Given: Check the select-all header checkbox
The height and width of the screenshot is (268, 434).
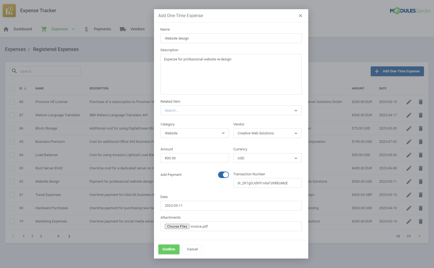Looking at the screenshot, I should [12, 89].
